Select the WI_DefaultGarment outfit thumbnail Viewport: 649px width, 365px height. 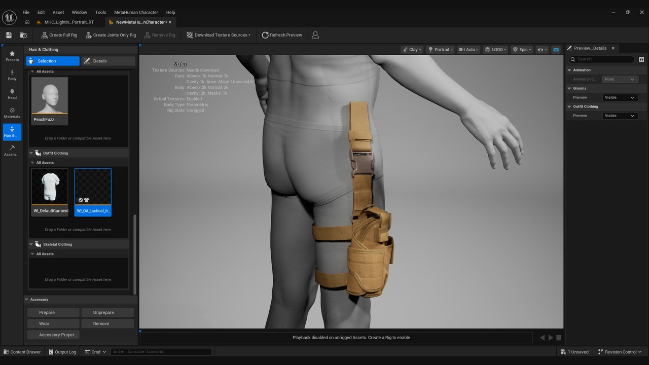click(x=50, y=192)
